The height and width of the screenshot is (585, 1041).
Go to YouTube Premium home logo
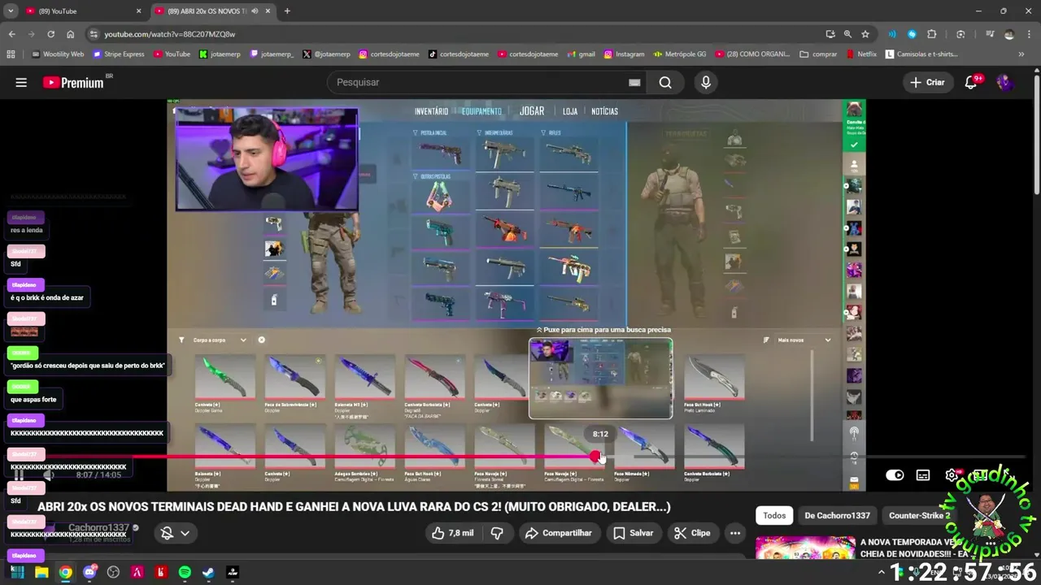(x=74, y=82)
